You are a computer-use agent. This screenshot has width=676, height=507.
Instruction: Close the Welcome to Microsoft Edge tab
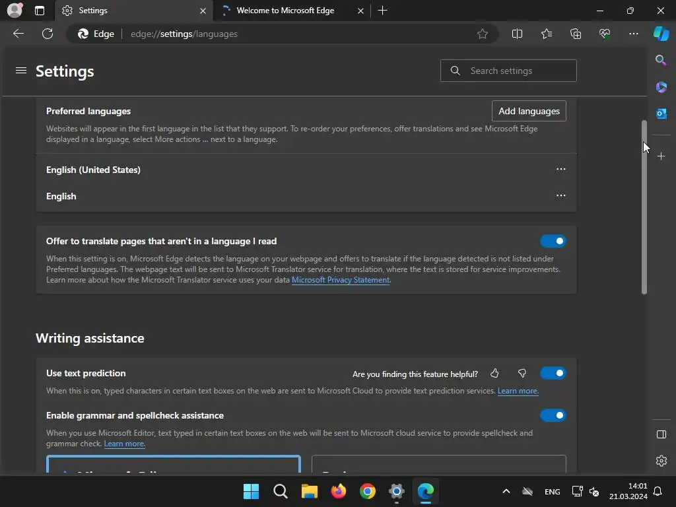click(360, 11)
